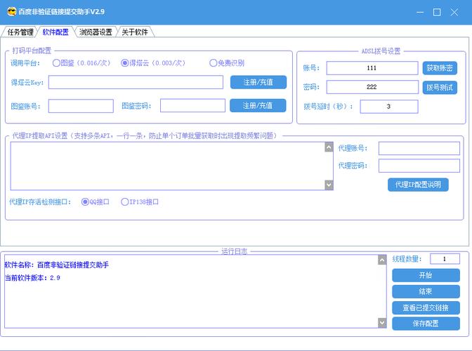
Task: Click the API text area scroll-down arrow
Action: [x=329, y=185]
